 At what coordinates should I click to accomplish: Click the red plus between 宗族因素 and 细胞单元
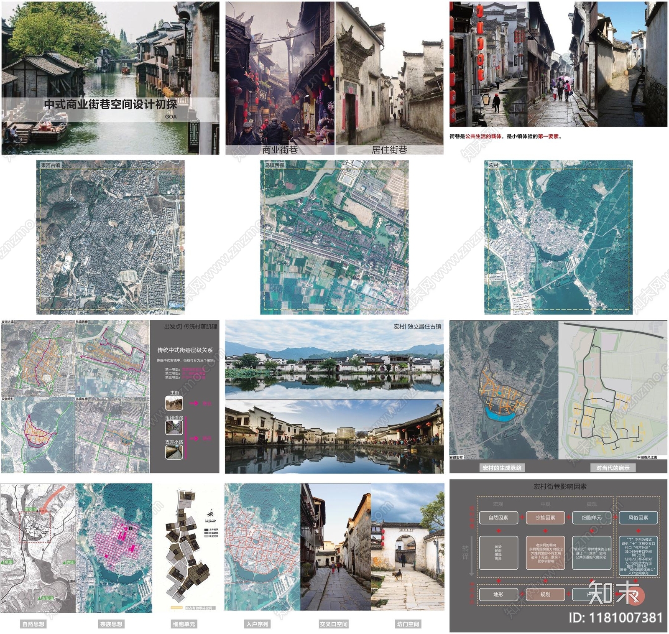pyautogui.click(x=569, y=517)
